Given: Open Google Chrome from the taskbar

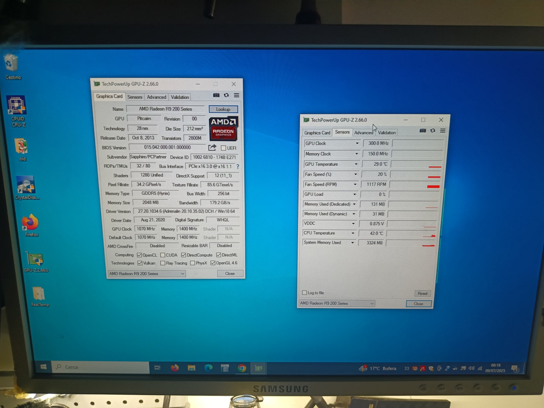Looking at the screenshot, I should [242, 368].
